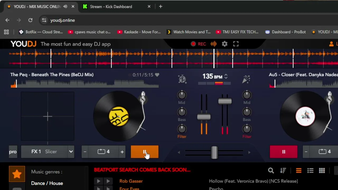Search tracks with the magnifier icon
Screen dimensions: 338x190
pyautogui.click(x=271, y=171)
